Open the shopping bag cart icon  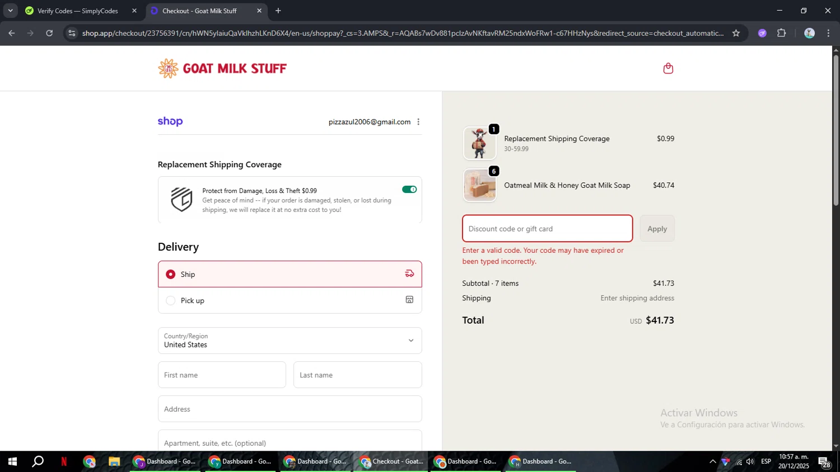pos(668,68)
